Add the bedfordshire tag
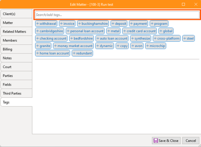The image size is (201, 147). tap(82, 38)
